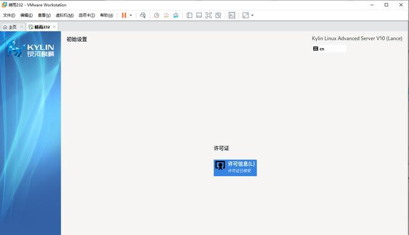Enter full screen mode icon
Image resolution: width=409 pixels, height=235 pixels.
click(x=209, y=15)
